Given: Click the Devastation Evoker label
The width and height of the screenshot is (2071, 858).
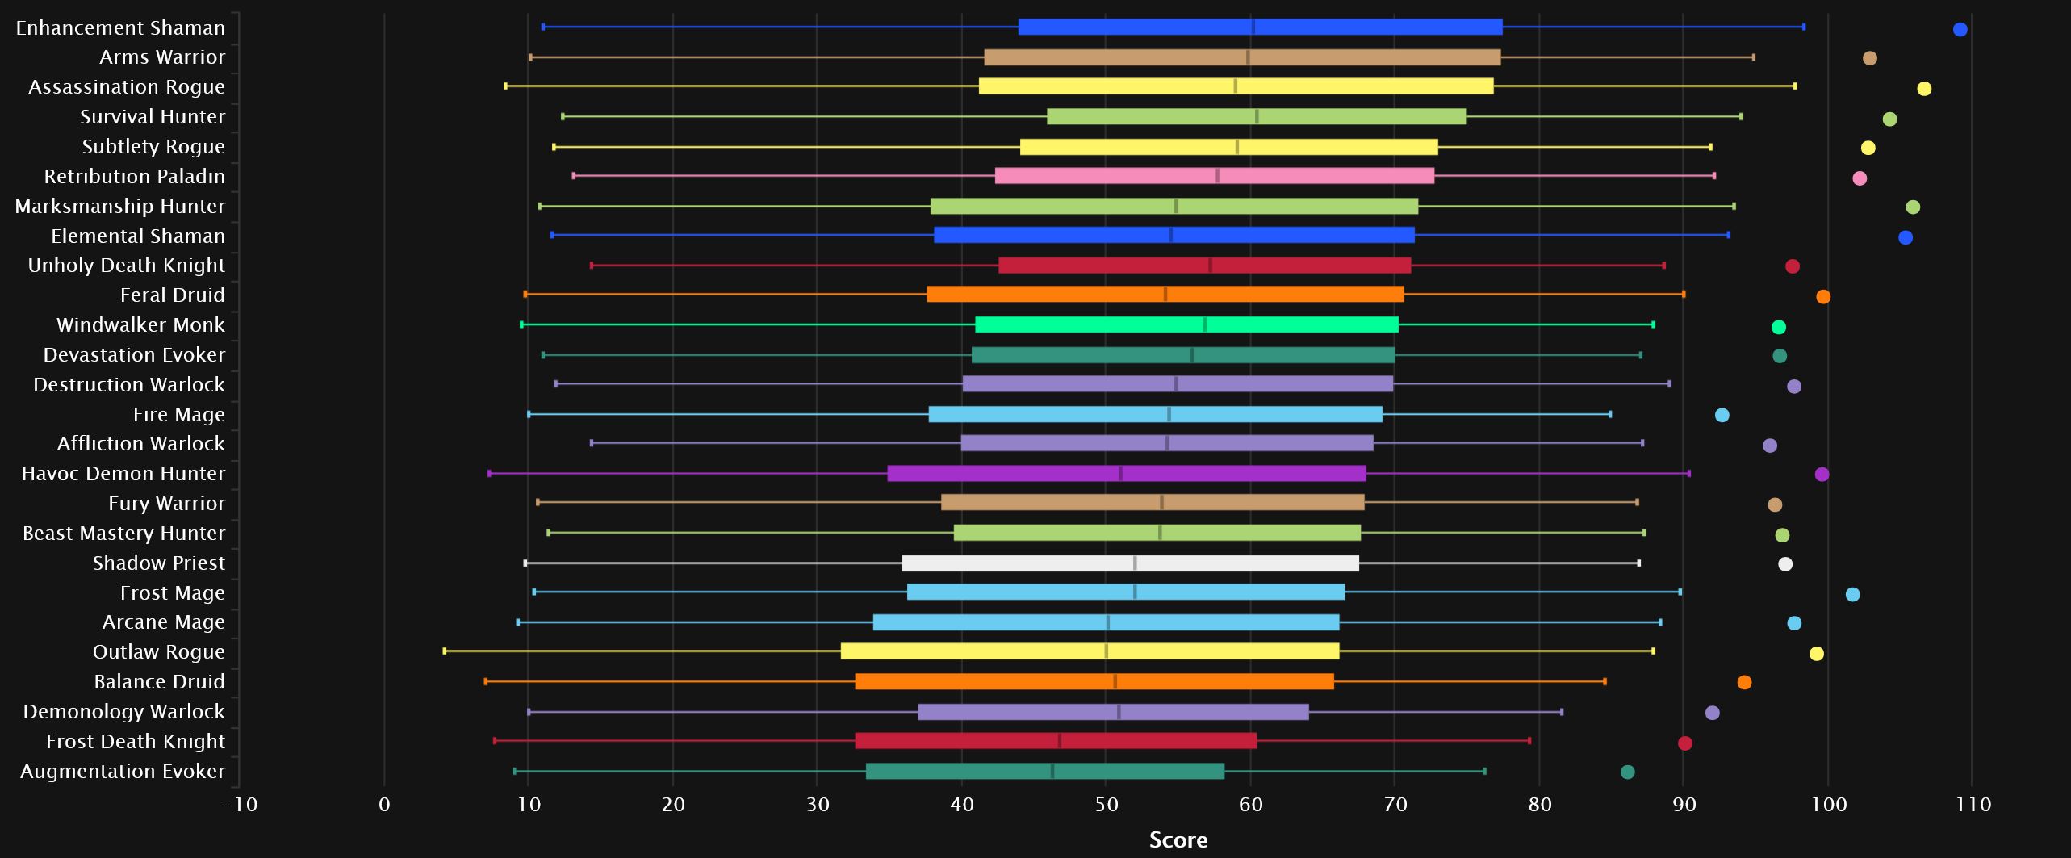Looking at the screenshot, I should tap(134, 355).
